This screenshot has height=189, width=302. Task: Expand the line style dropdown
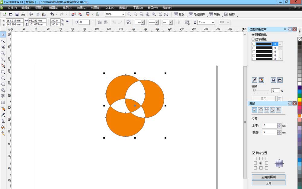[x=156, y=22]
